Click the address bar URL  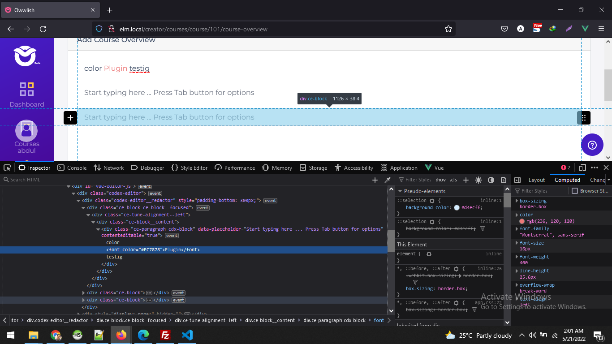point(194,29)
